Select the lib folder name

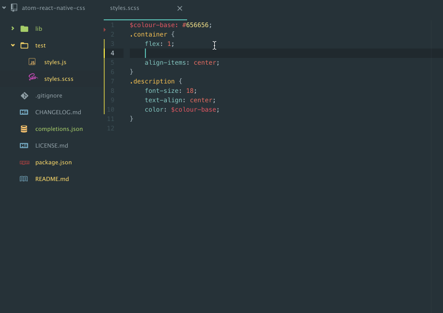click(x=39, y=29)
